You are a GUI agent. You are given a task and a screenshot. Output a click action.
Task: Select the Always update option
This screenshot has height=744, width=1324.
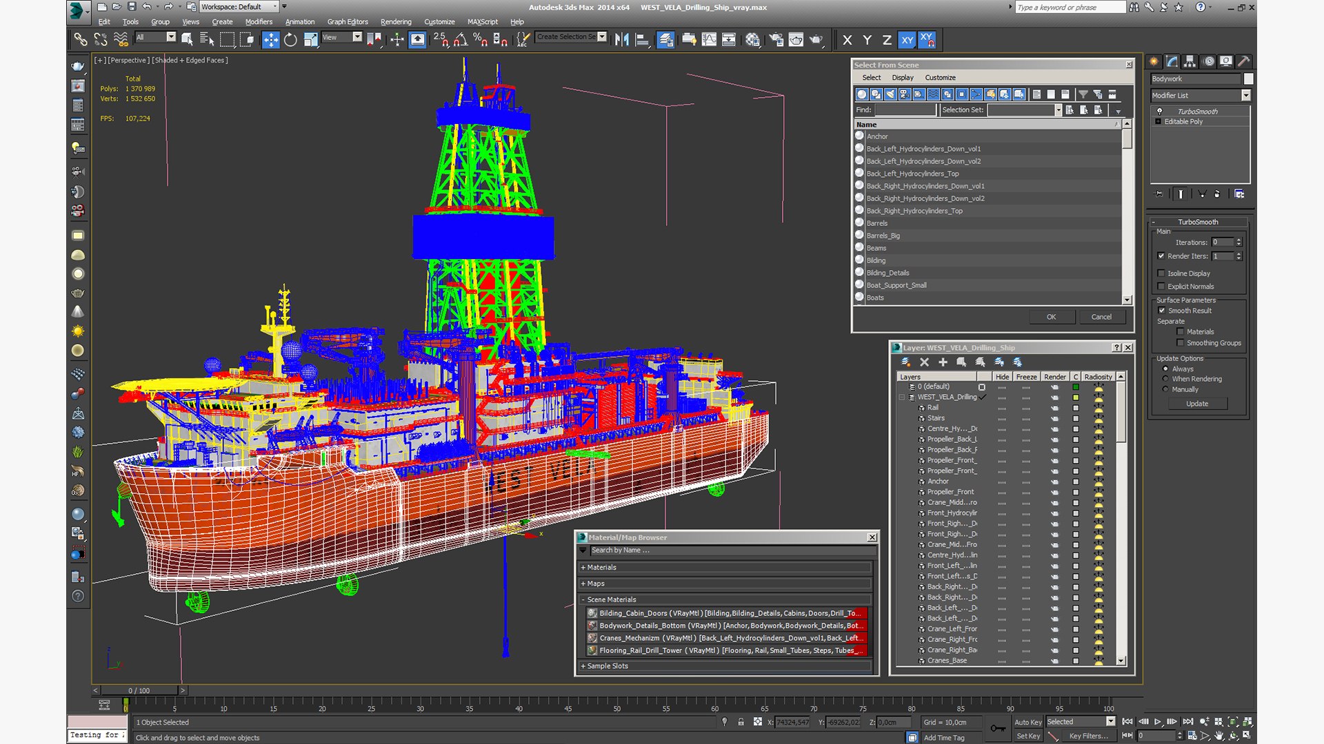click(x=1165, y=369)
